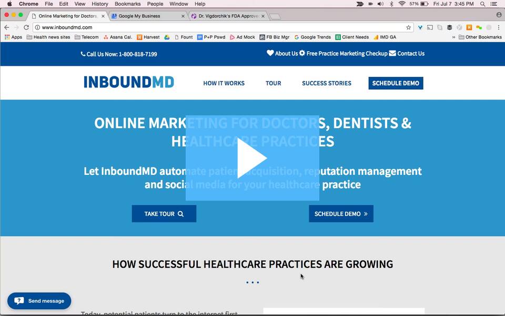Reload the current page
505x316 pixels.
tap(26, 27)
